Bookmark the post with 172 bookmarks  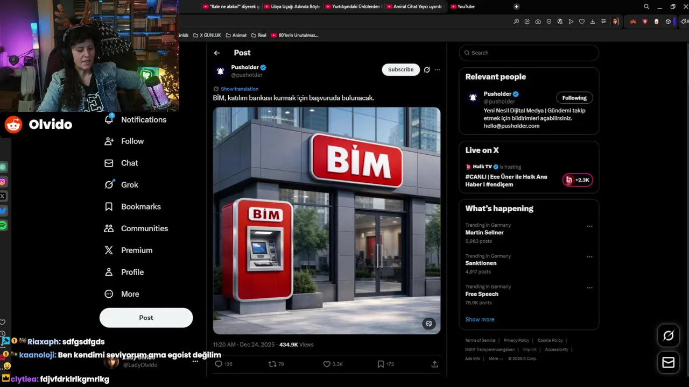coord(381,364)
